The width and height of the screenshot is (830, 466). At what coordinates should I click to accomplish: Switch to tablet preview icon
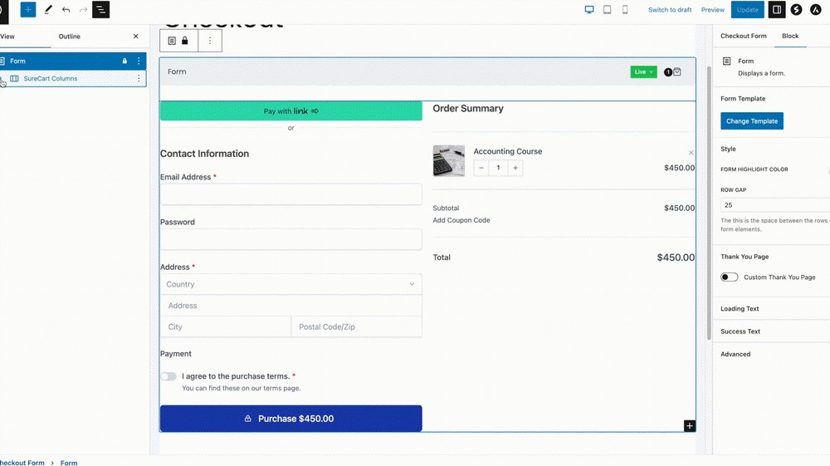[x=608, y=9]
